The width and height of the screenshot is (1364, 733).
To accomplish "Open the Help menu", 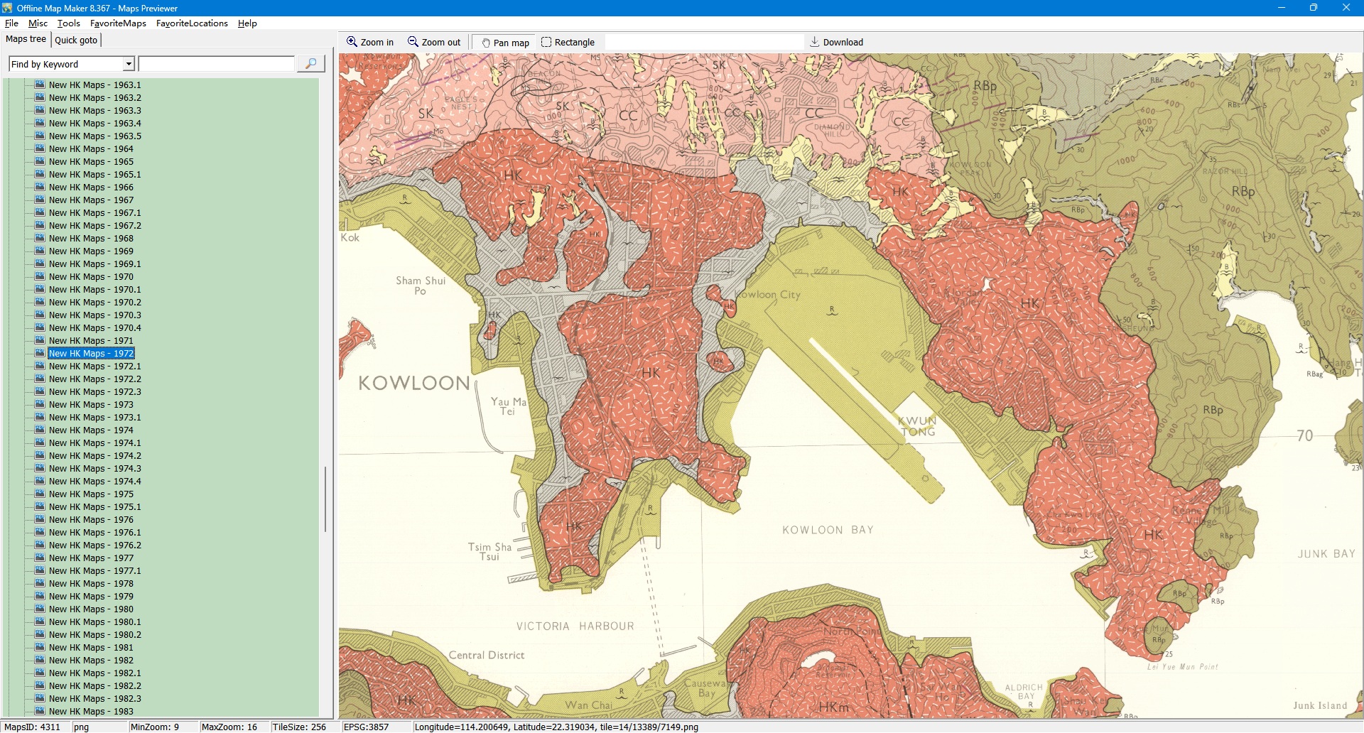I will click(x=247, y=23).
